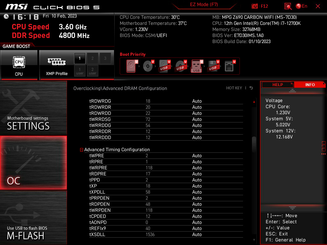Open the HOT KEY list
327x245 pixels.
(x=234, y=88)
